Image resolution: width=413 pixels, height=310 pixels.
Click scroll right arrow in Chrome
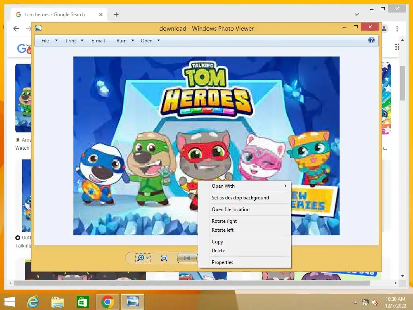[x=395, y=283]
